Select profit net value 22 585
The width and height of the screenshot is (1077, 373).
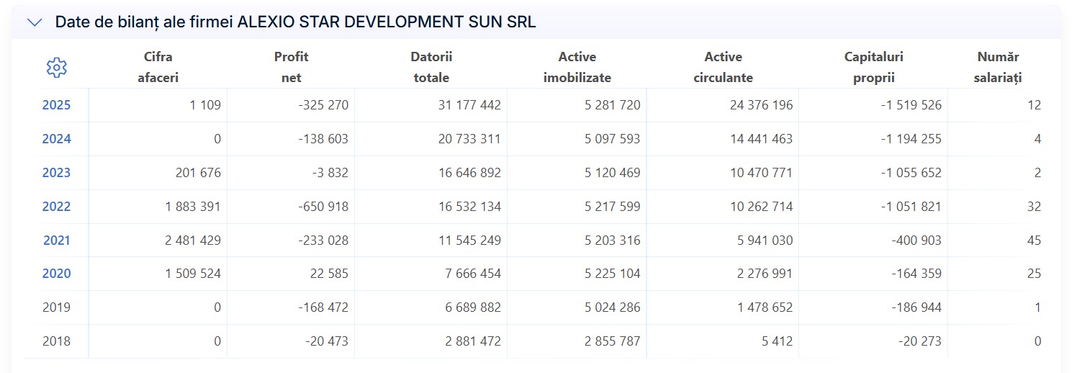pos(328,274)
